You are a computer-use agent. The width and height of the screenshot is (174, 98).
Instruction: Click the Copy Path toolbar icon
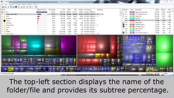11,7
